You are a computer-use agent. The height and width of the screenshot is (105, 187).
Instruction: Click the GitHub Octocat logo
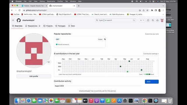pyautogui.click(x=19, y=20)
